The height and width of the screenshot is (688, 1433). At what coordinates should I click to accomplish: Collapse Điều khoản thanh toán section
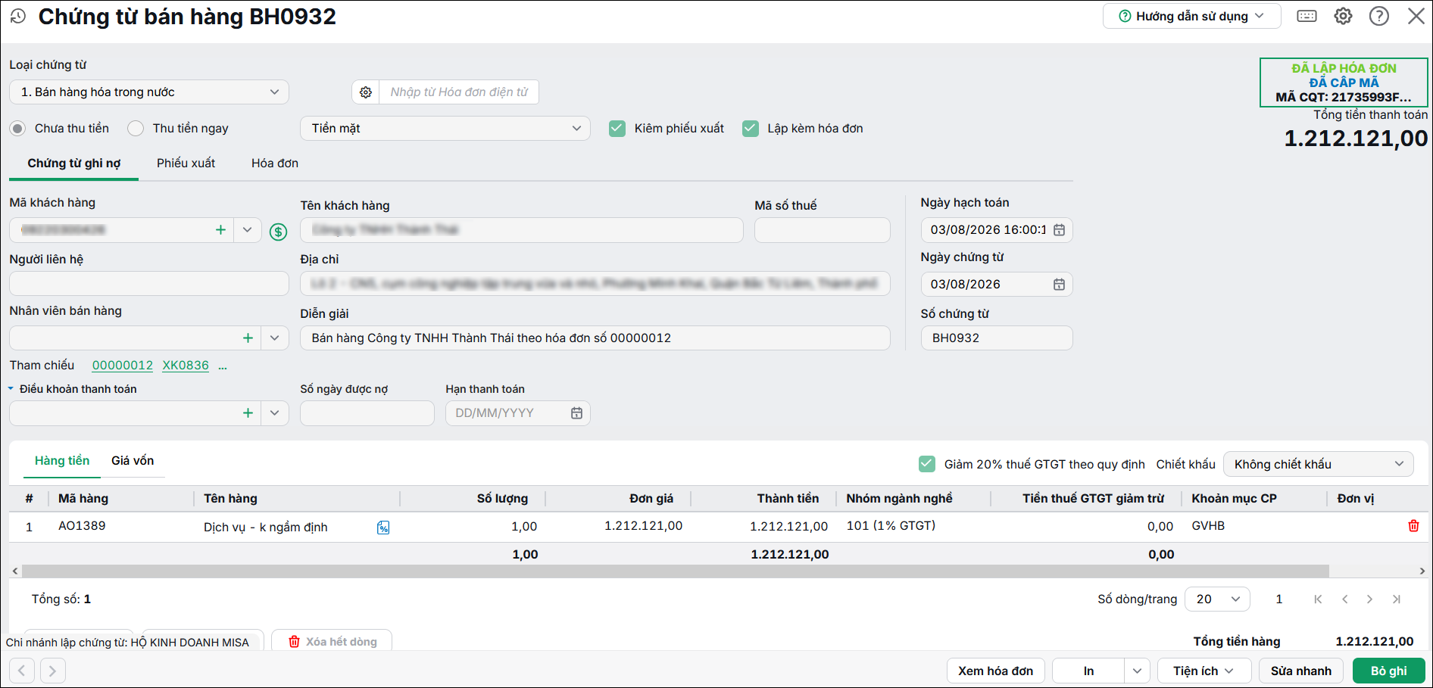(11, 389)
